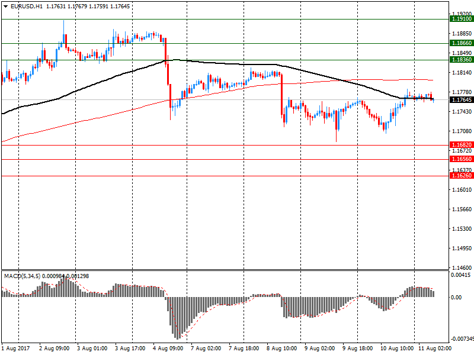Click the 1.15660 price scale value
Screen dimensions: 474x355
[x=462, y=209]
